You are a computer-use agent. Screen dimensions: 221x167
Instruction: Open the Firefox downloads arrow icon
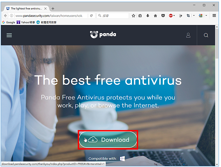[148, 15]
